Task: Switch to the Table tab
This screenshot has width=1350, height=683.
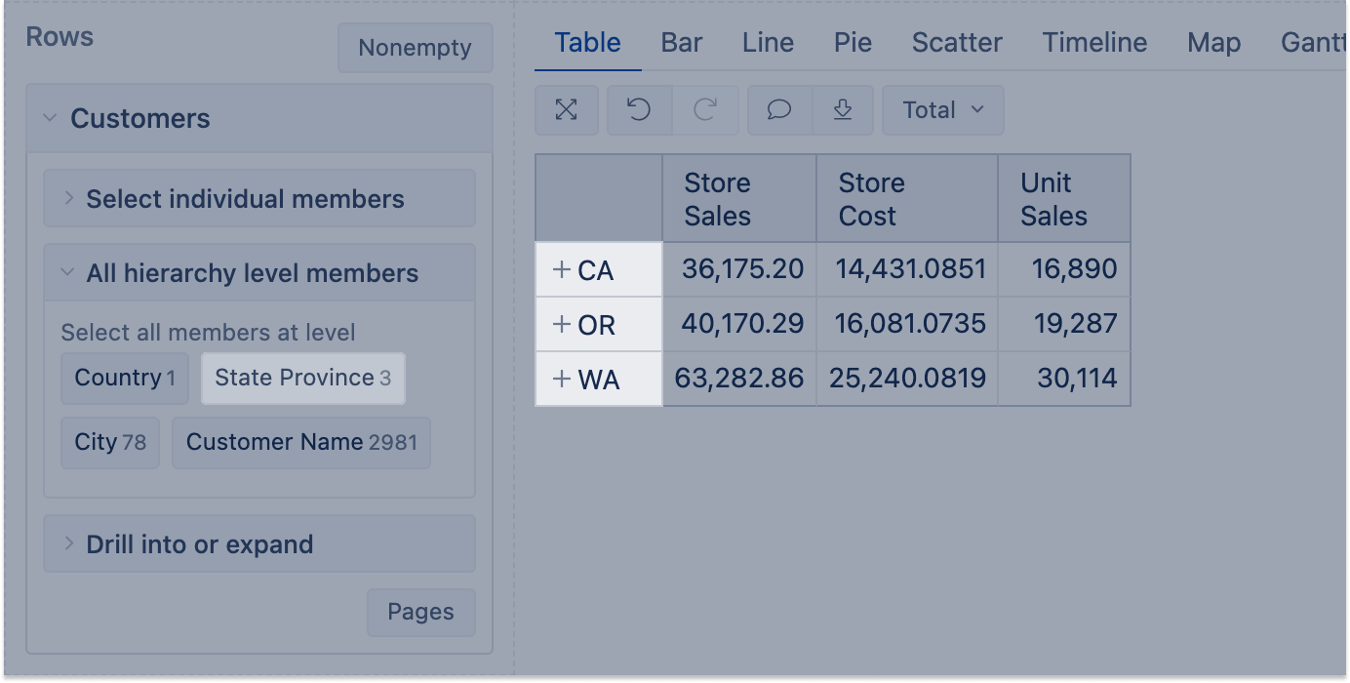Action: [588, 43]
